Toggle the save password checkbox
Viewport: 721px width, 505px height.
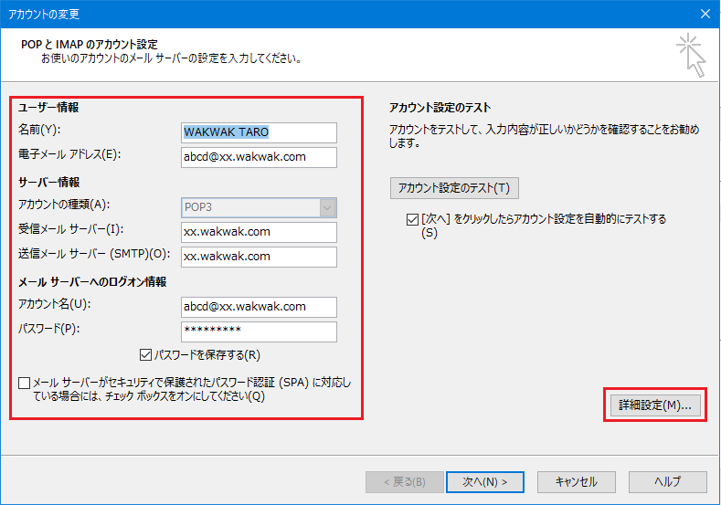tap(145, 354)
